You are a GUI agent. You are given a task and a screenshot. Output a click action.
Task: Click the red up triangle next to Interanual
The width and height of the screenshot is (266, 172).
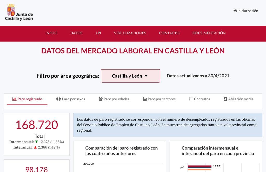35,147
